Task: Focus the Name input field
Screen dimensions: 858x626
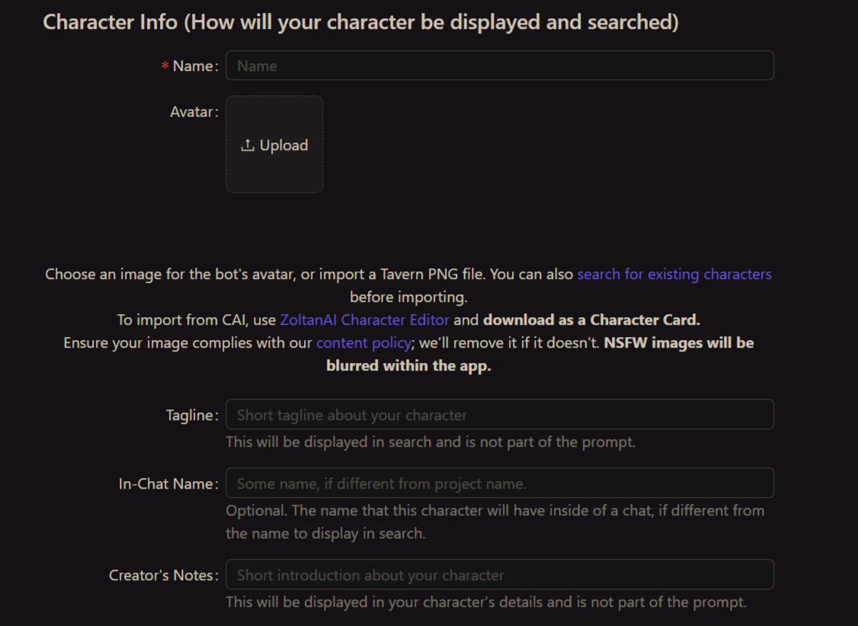Action: (x=500, y=66)
